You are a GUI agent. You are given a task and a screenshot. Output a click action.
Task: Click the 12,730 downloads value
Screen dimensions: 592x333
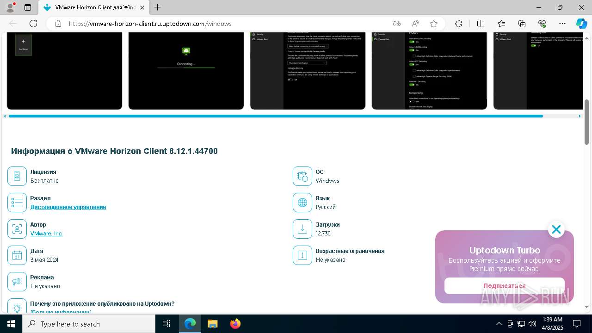pyautogui.click(x=323, y=234)
